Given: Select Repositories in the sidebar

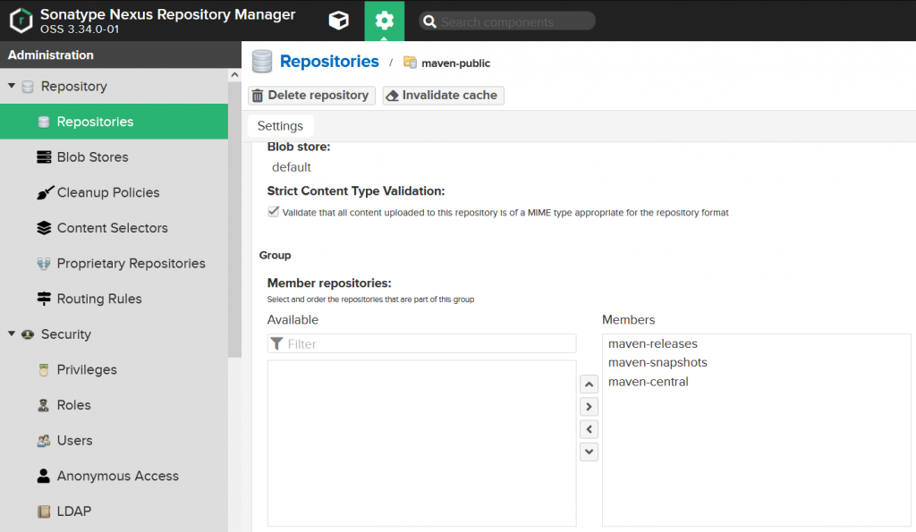Looking at the screenshot, I should pyautogui.click(x=114, y=122).
